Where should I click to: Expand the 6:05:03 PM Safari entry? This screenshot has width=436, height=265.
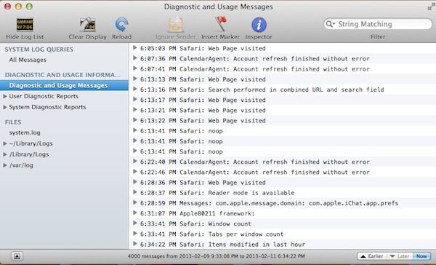[135, 48]
